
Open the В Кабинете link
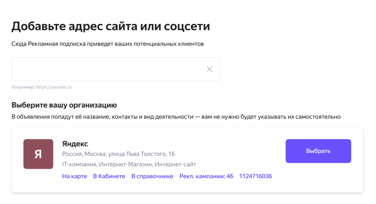[109, 176]
